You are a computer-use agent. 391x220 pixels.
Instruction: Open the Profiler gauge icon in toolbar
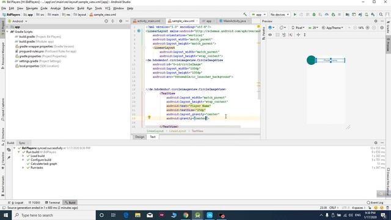point(327,15)
